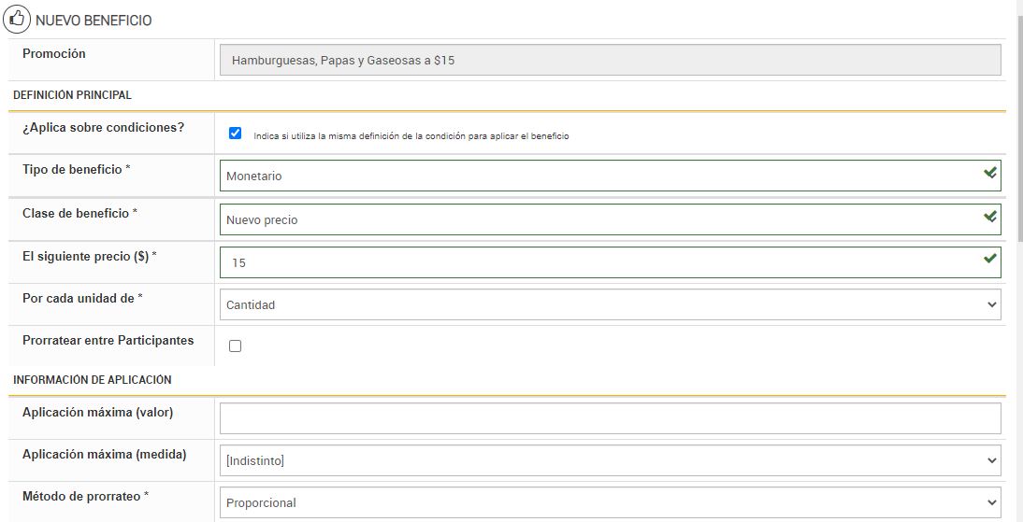Focus the Aplicación máxima (valor) text box
Image resolution: width=1023 pixels, height=522 pixels.
click(610, 418)
